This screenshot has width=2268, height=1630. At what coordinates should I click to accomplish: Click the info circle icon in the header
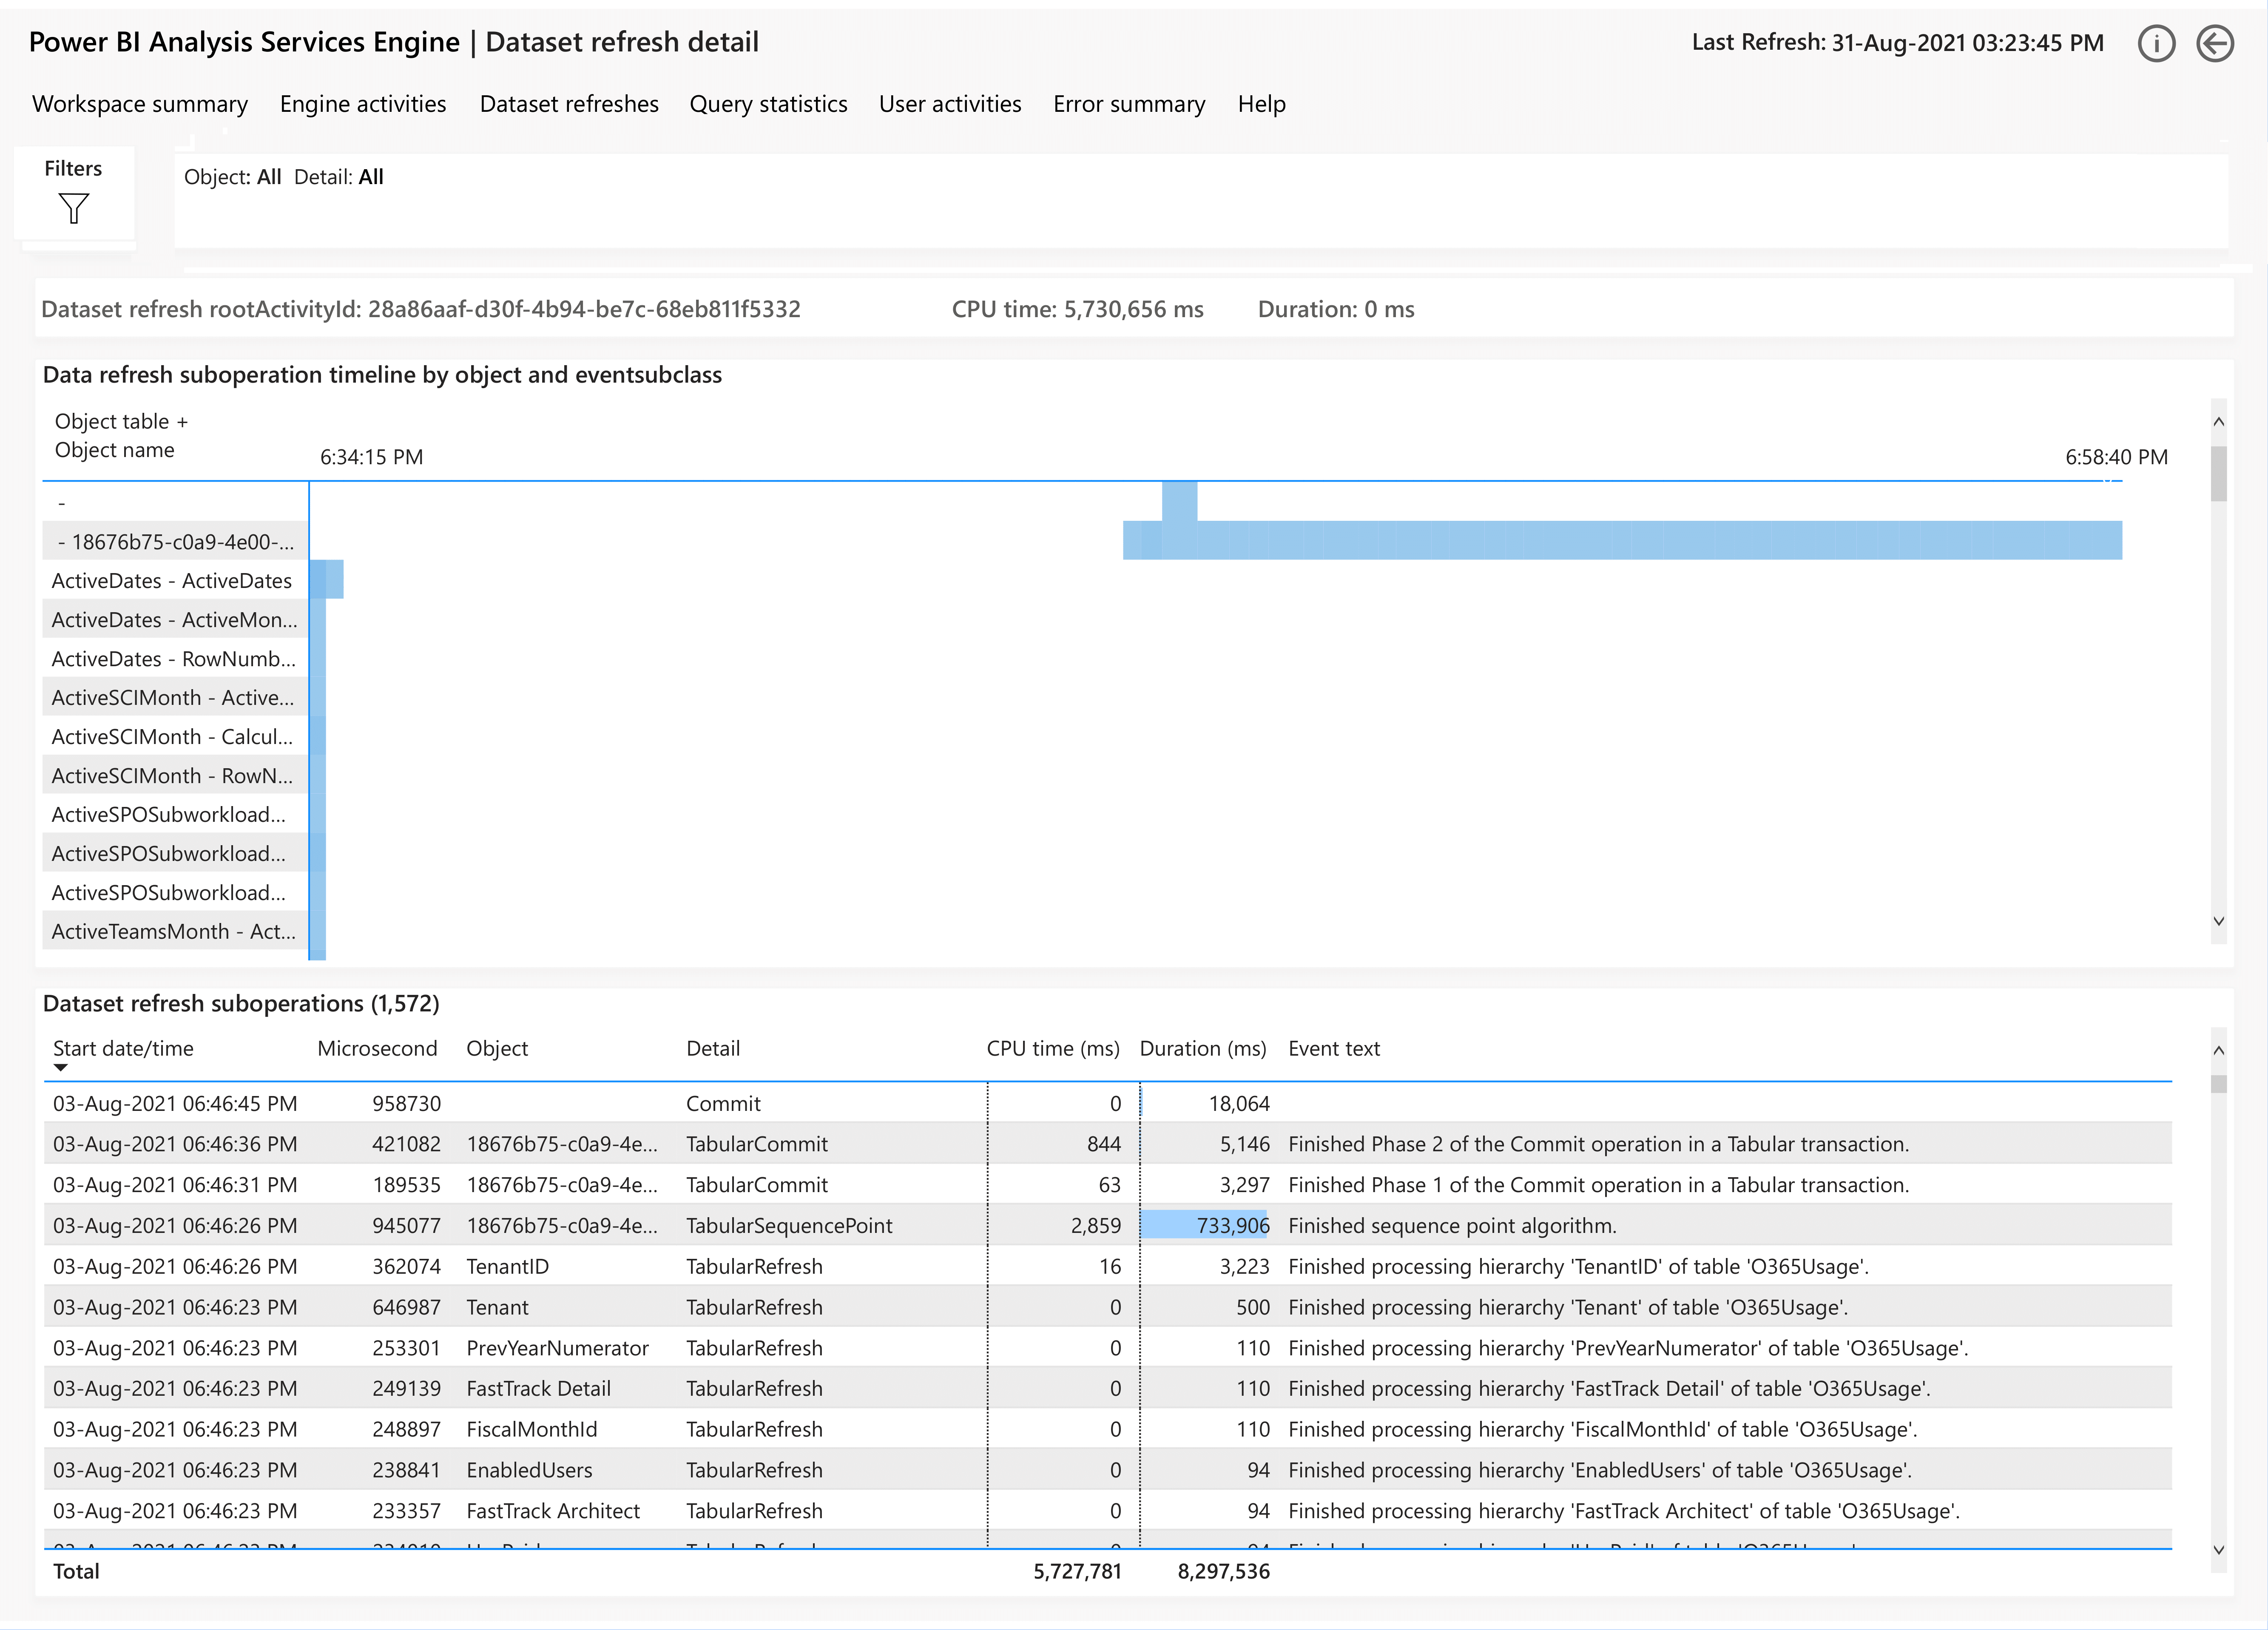pyautogui.click(x=2157, y=43)
